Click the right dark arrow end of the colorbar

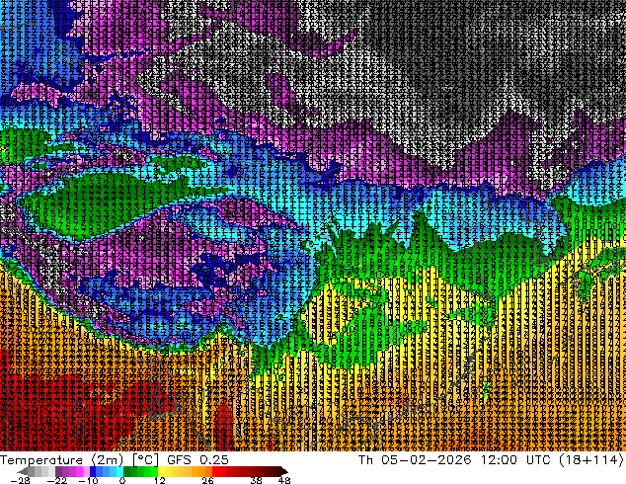[x=283, y=471]
